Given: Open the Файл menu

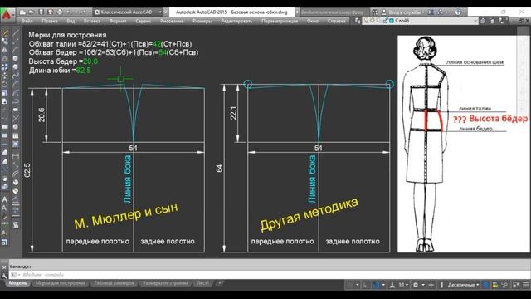Looking at the screenshot, I should point(27,21).
